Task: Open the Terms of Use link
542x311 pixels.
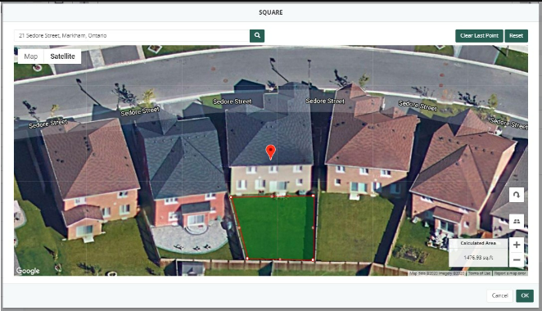Action: click(479, 273)
